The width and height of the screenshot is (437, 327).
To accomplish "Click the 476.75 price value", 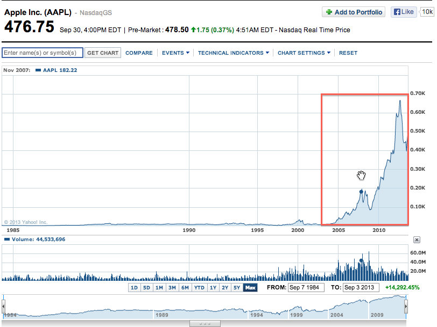I will coord(29,27).
